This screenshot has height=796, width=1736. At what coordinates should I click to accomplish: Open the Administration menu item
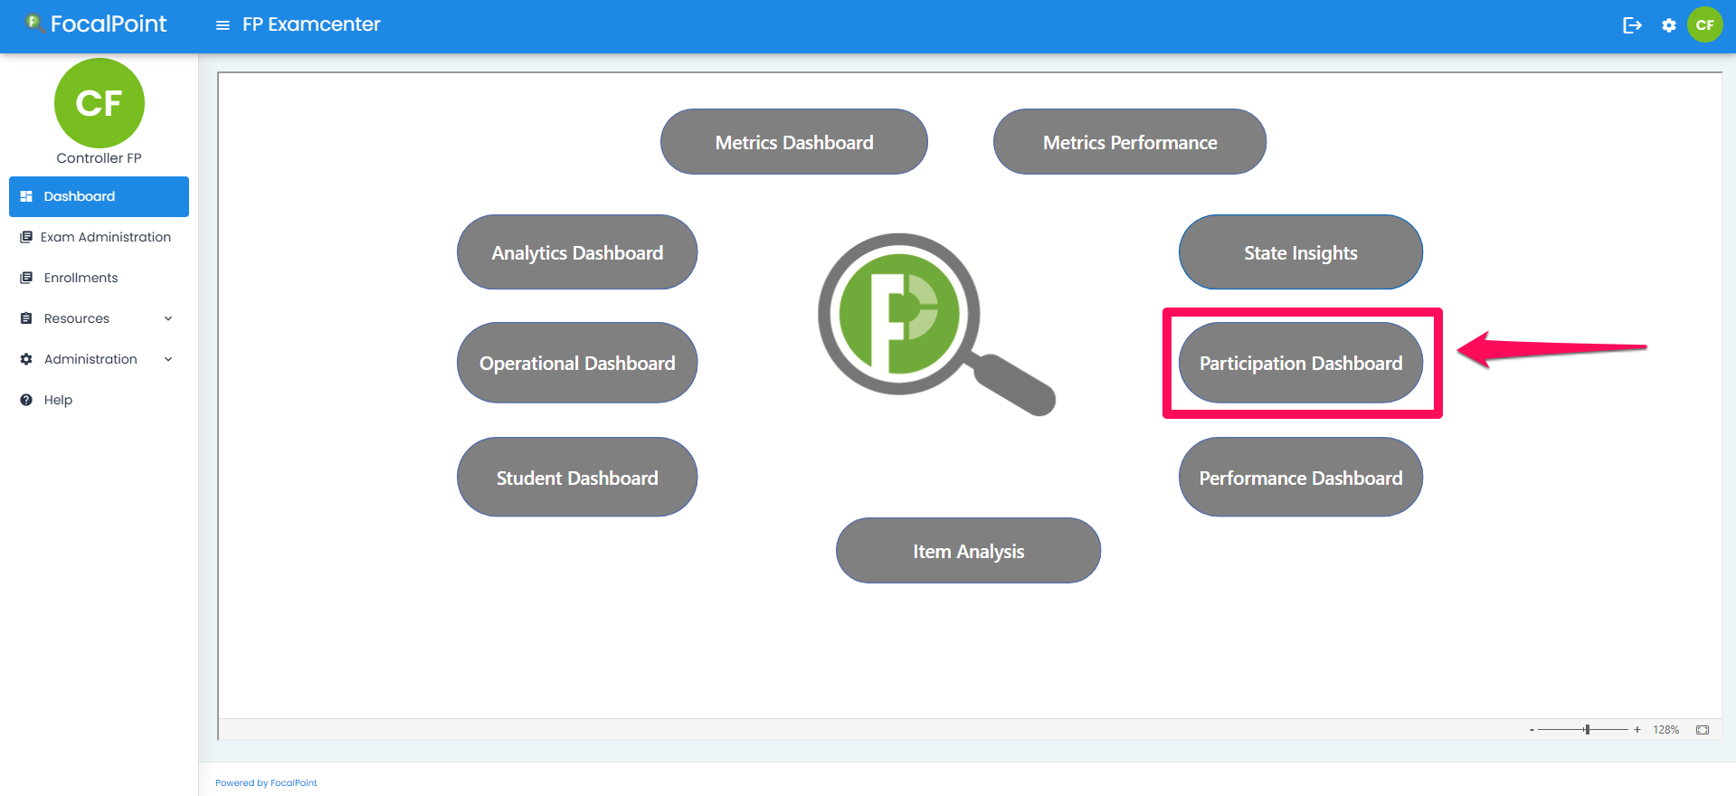pyautogui.click(x=99, y=359)
